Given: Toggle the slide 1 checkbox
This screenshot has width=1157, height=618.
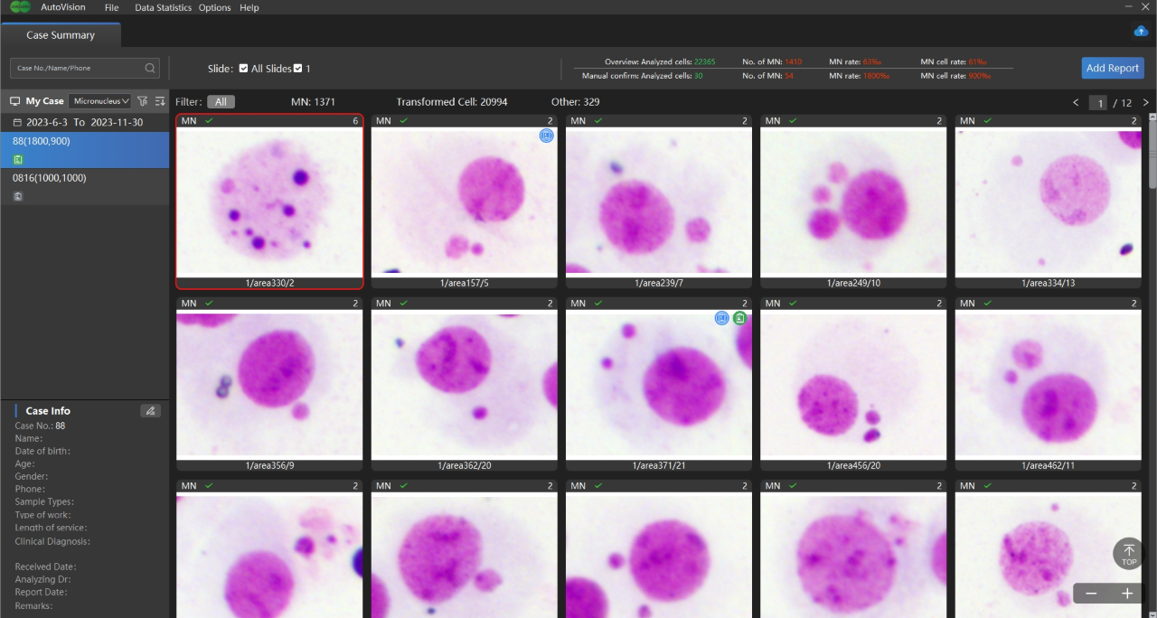Looking at the screenshot, I should (297, 69).
